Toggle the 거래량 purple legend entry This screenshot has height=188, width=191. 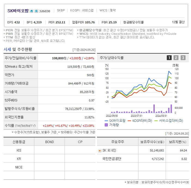[x=112, y=125]
